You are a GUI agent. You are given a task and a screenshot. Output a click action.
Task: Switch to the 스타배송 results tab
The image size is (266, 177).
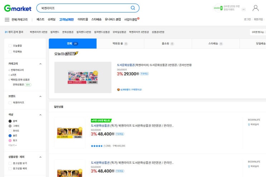tap(216, 44)
